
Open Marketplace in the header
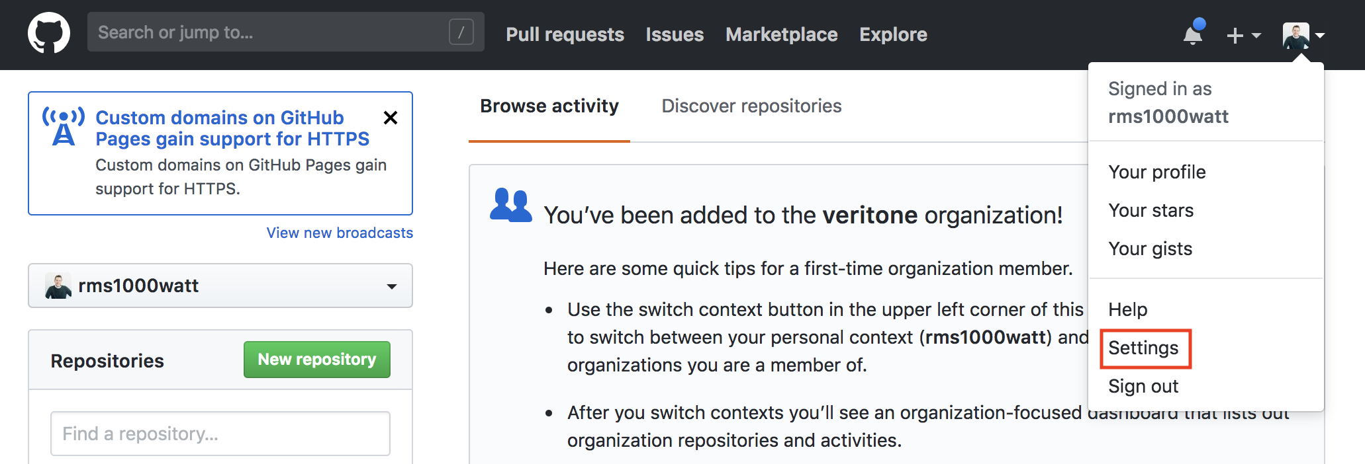781,34
